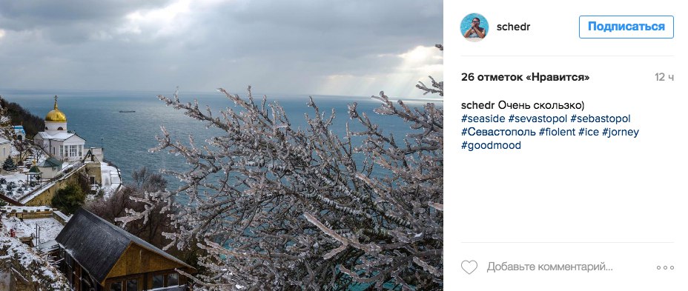View the 26 отметок «Нравится» likes list
This screenshot has height=291, width=688.
coord(525,77)
